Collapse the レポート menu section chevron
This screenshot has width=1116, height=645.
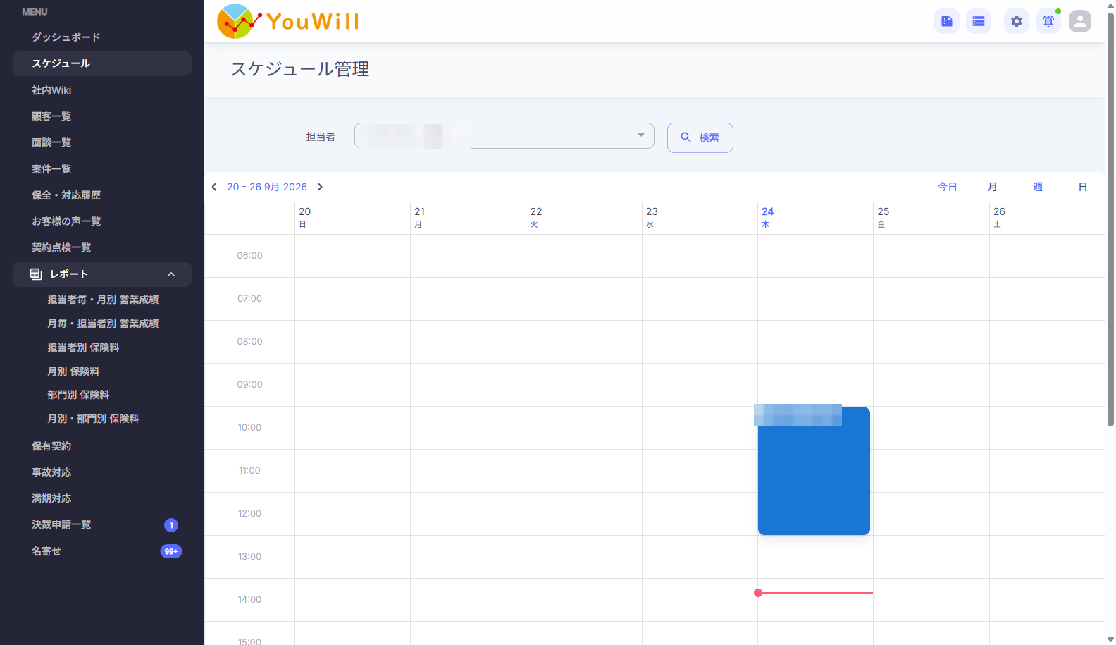coord(171,274)
